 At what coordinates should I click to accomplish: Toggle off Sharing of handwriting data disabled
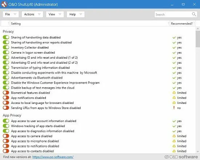pos(6,37)
